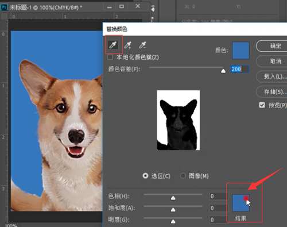The width and height of the screenshot is (287, 227).
Task: Click the 饱和度(A) label
Action: tap(122, 208)
